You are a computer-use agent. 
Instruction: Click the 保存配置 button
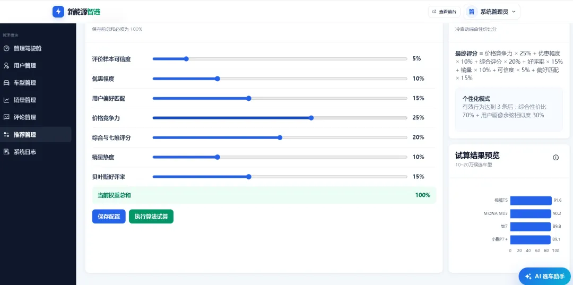pyautogui.click(x=109, y=217)
